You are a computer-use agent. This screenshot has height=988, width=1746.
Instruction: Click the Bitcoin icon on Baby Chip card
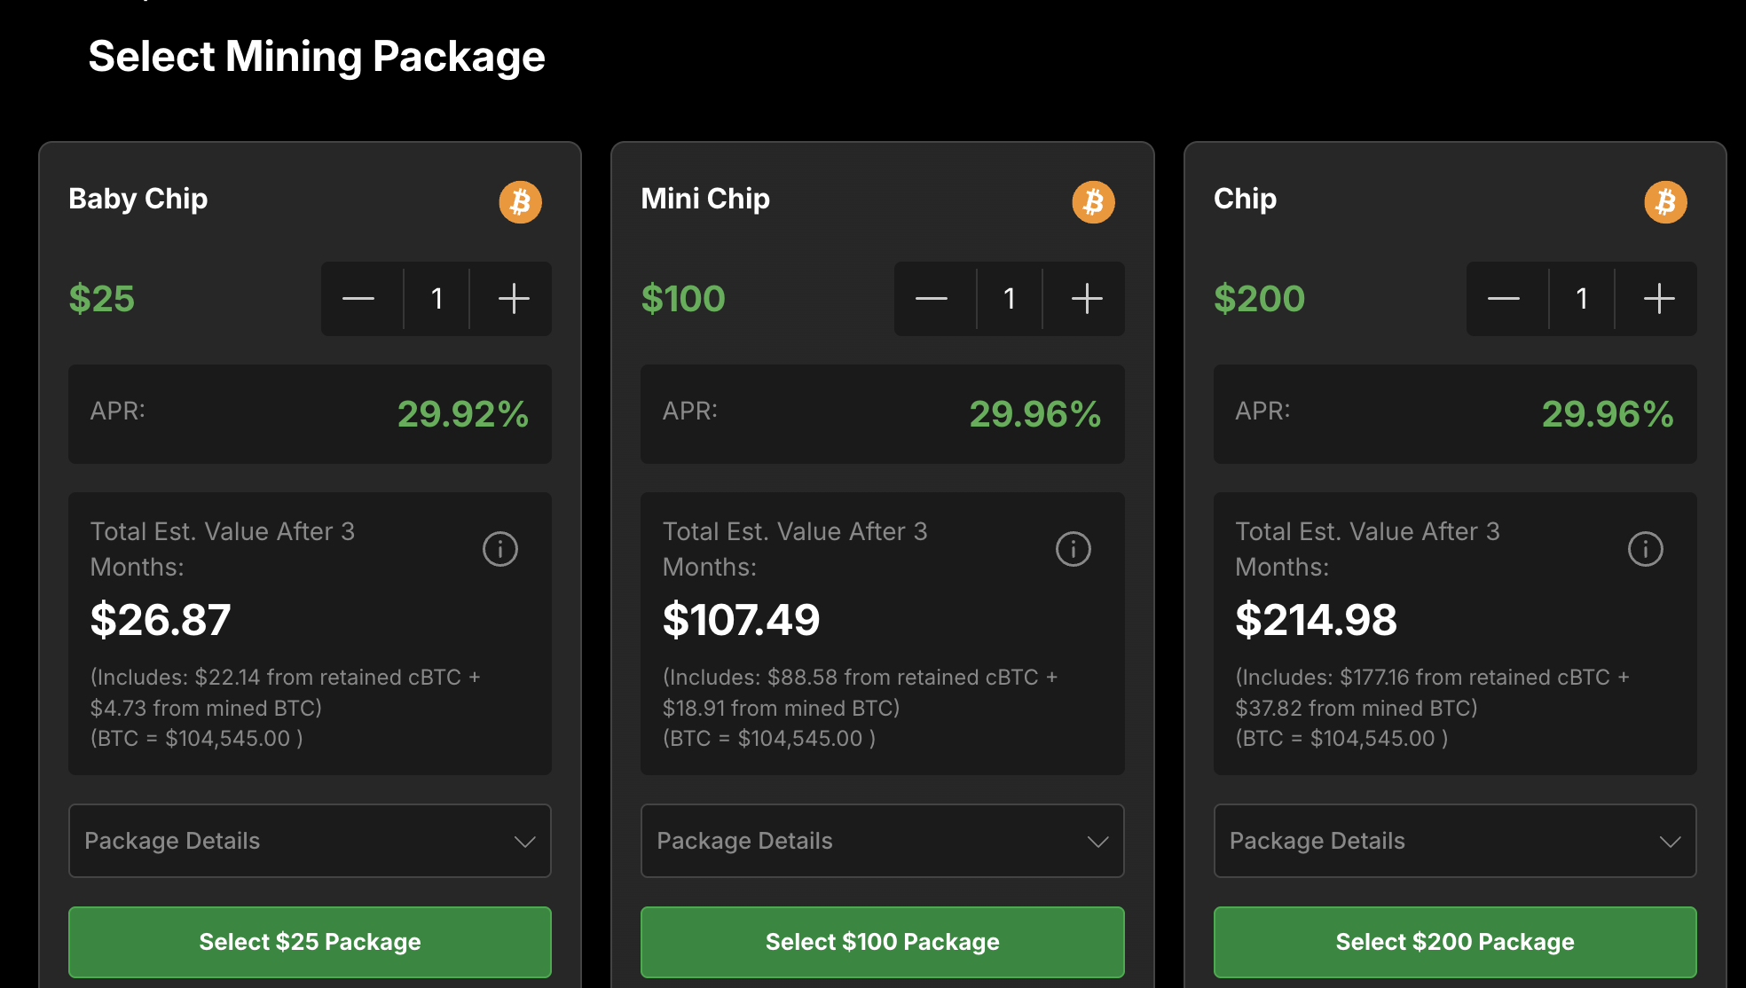point(520,202)
